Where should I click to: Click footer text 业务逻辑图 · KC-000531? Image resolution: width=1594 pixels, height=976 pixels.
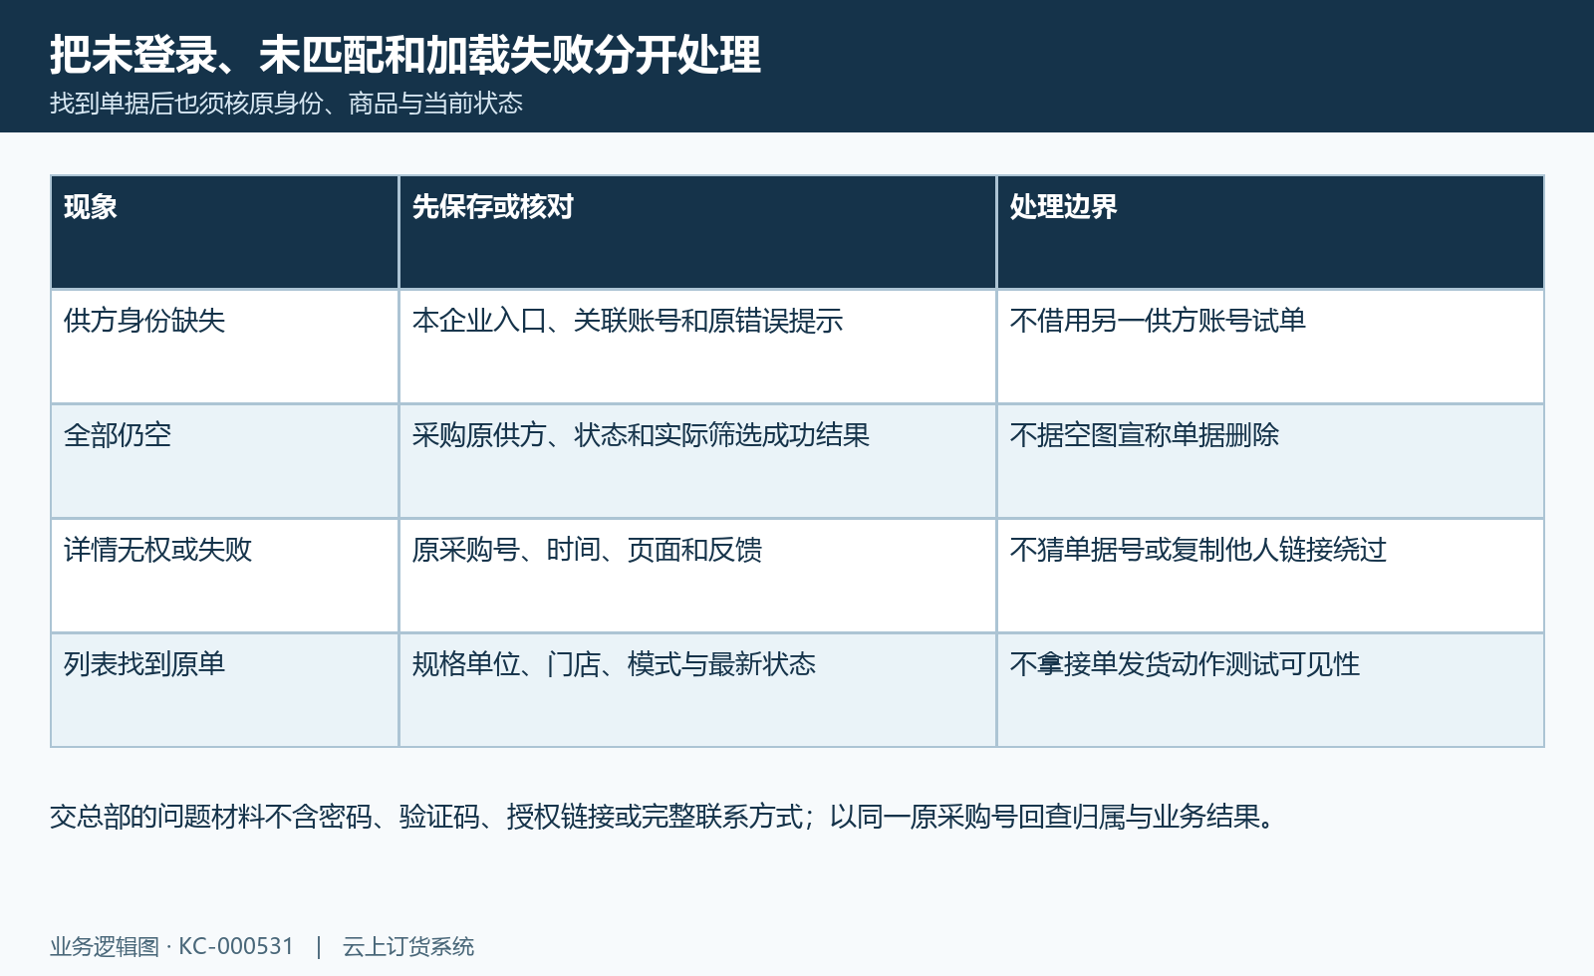pos(172,946)
